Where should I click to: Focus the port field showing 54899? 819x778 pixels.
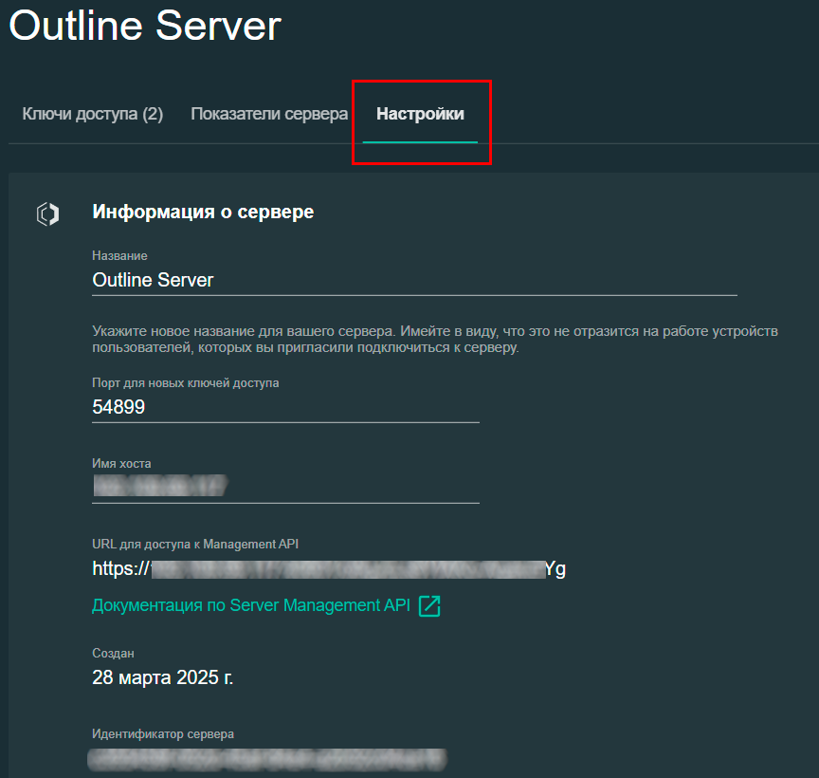point(284,407)
